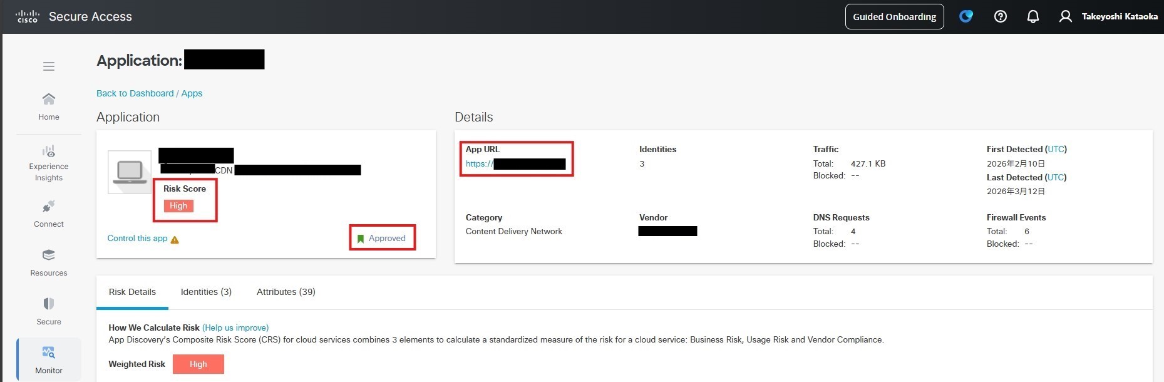Image resolution: width=1164 pixels, height=382 pixels.
Task: Select the Connect plug icon
Action: [x=48, y=207]
